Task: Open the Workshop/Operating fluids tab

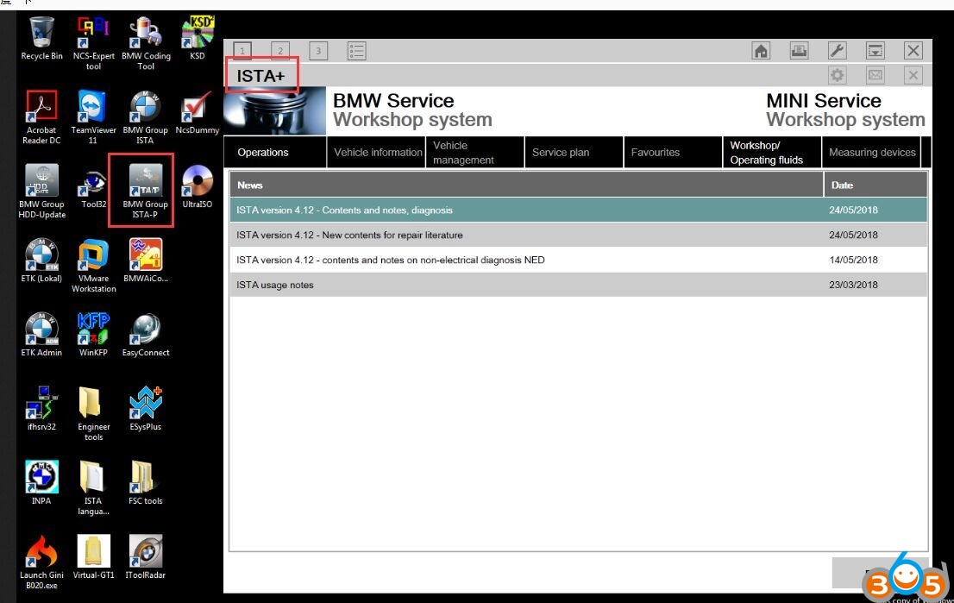Action: tap(766, 153)
